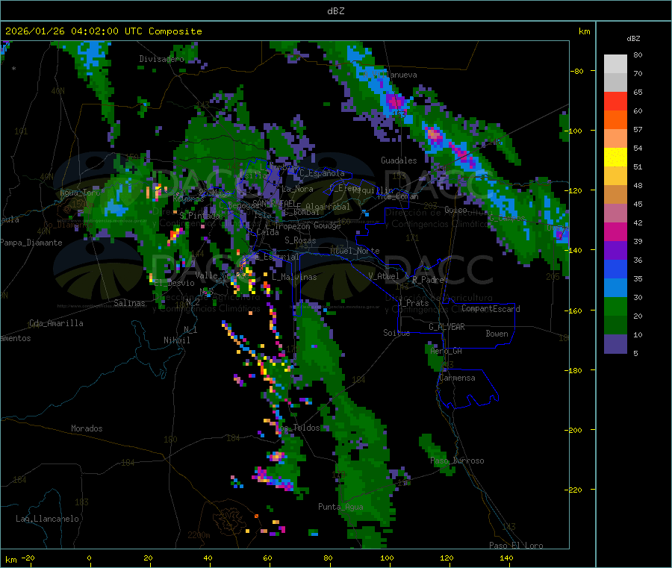This screenshot has height=568, width=672.
Task: Click the Laq.Llancanelo label
Action: (x=47, y=519)
